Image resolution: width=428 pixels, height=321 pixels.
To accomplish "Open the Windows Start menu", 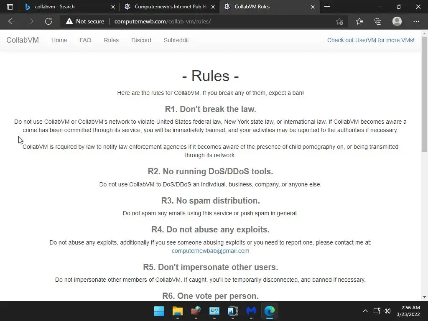I will coord(159,311).
